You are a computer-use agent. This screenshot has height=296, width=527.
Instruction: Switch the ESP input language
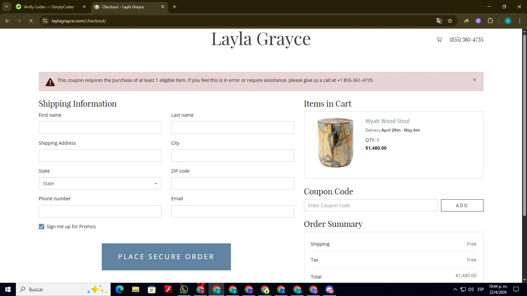tap(481, 289)
